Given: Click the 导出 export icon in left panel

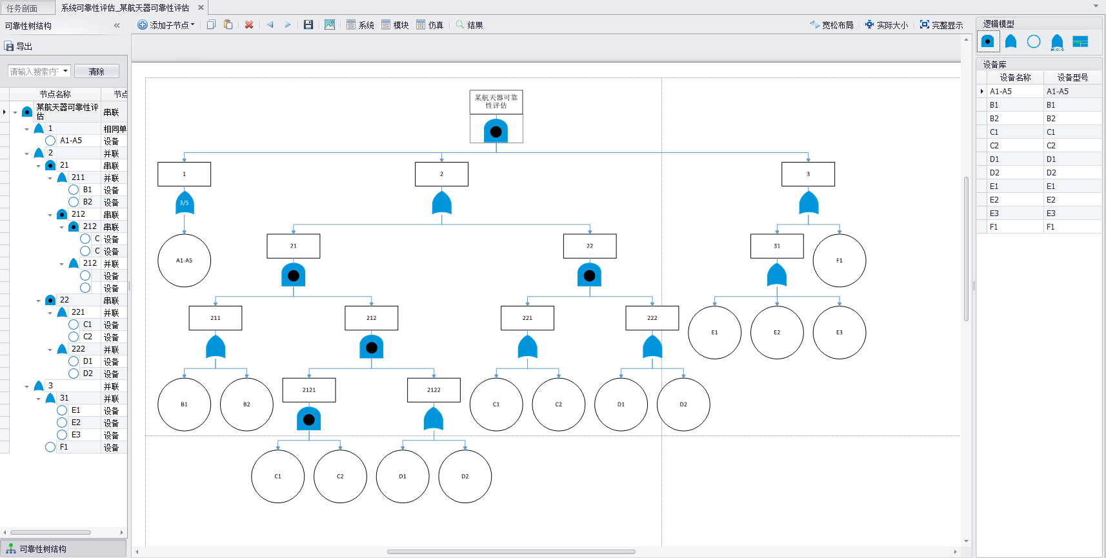Looking at the screenshot, I should click(x=9, y=46).
